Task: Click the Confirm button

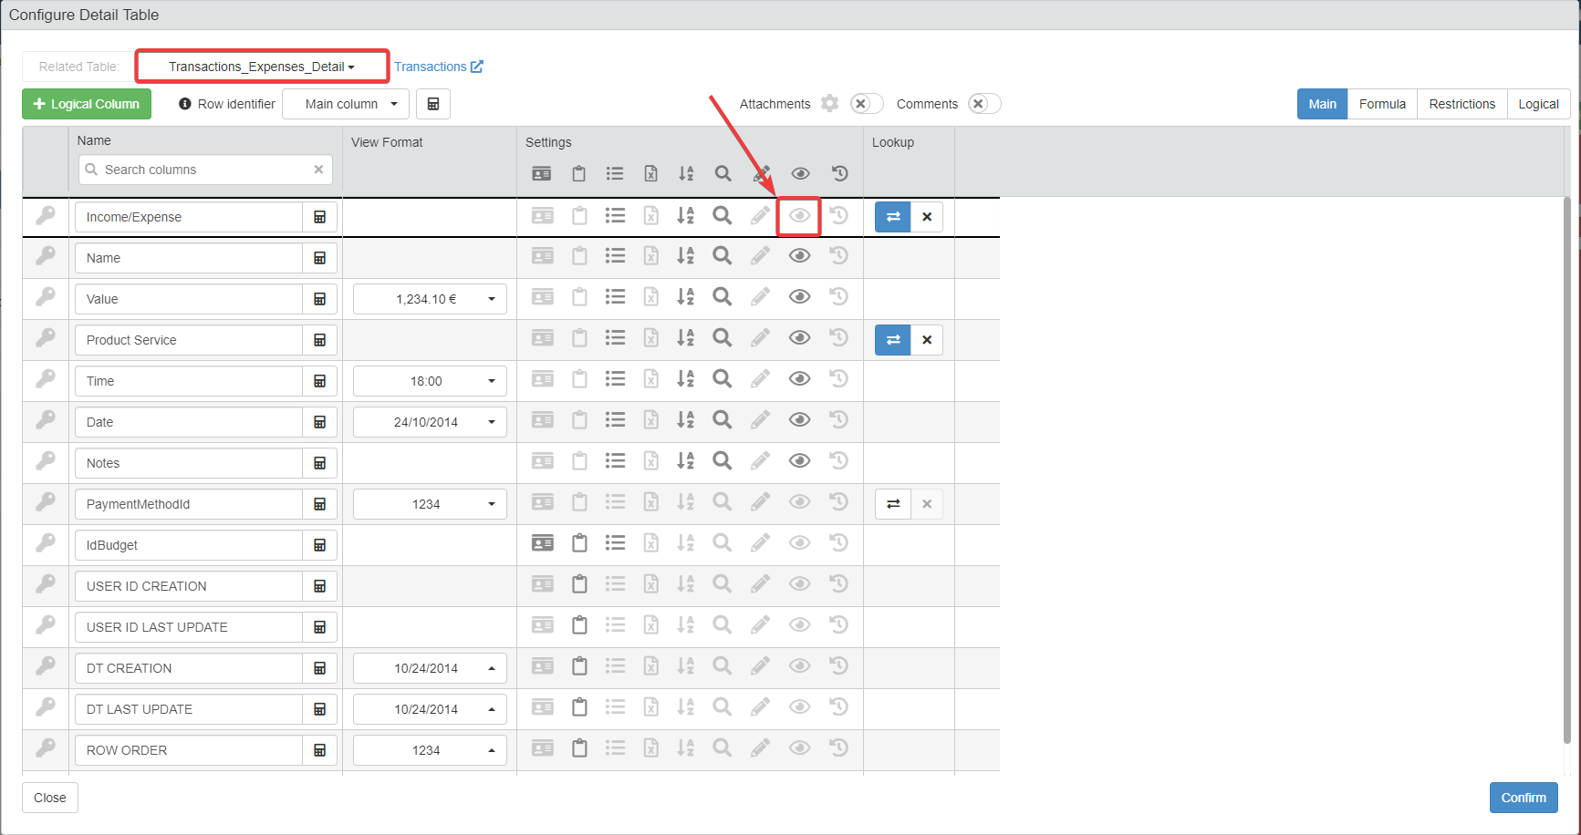Action: coord(1523,798)
